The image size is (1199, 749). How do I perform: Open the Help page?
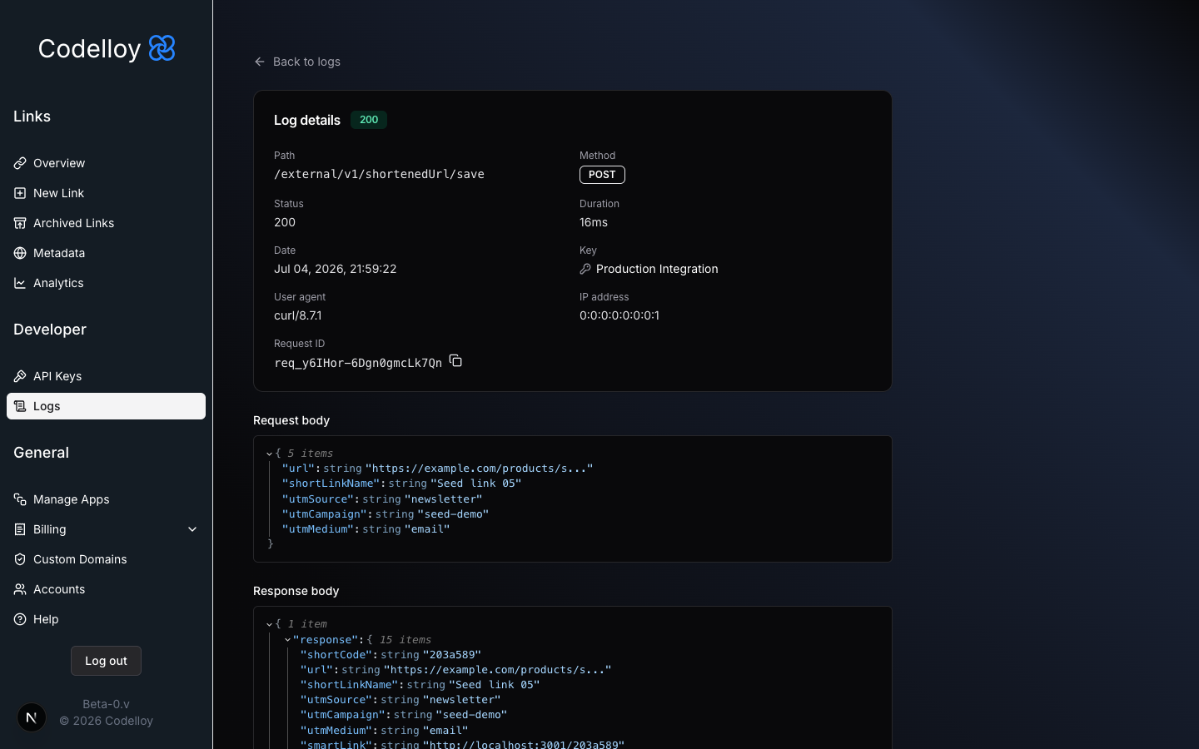point(106,619)
